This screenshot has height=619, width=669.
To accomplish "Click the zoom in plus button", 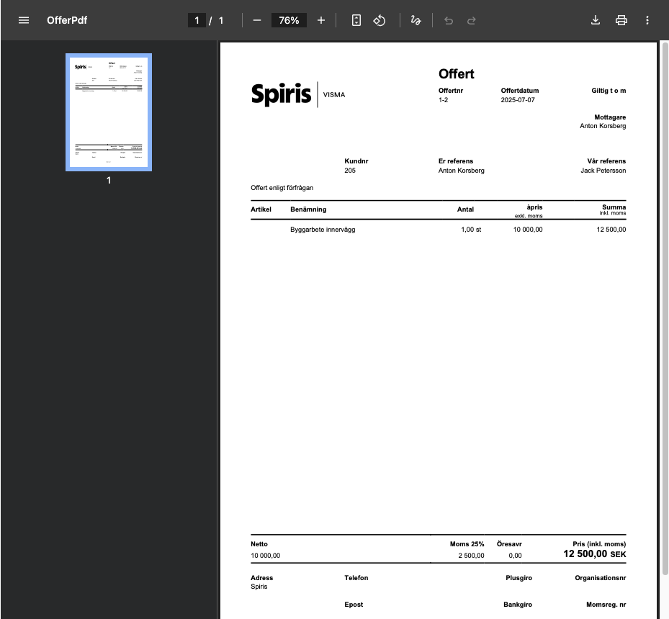I will (x=321, y=20).
